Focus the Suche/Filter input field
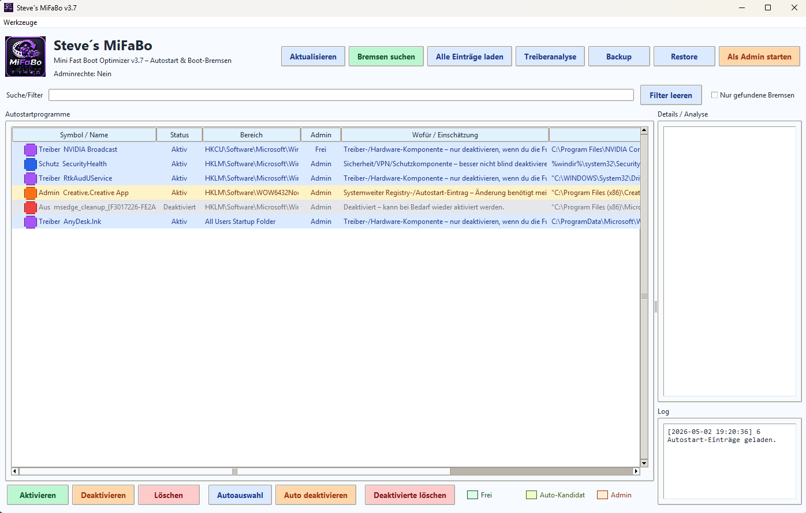The height and width of the screenshot is (513, 806). [x=341, y=95]
